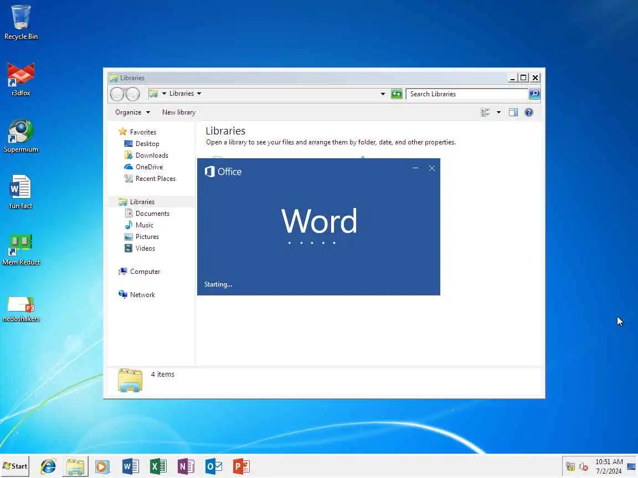Open Explorer help via question mark icon
The width and height of the screenshot is (638, 478).
tap(528, 112)
